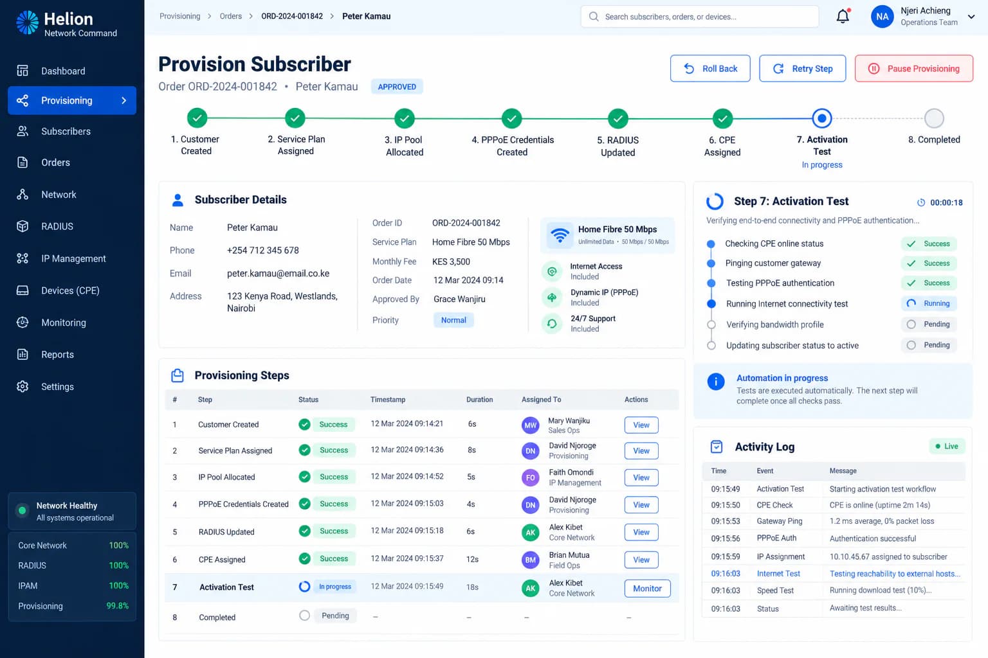The image size is (988, 658).
Task: Click the Subscribers people icon
Action: 23,131
